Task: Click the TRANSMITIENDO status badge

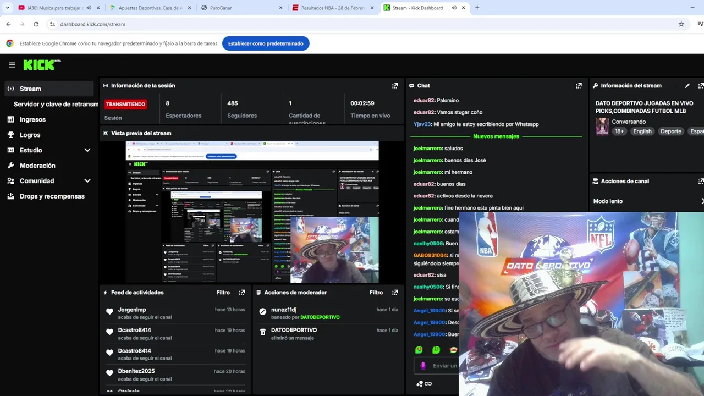Action: tap(125, 104)
